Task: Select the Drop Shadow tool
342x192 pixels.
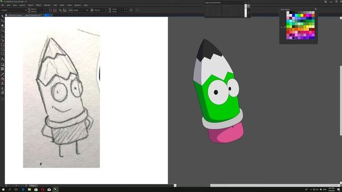Action: [2, 65]
